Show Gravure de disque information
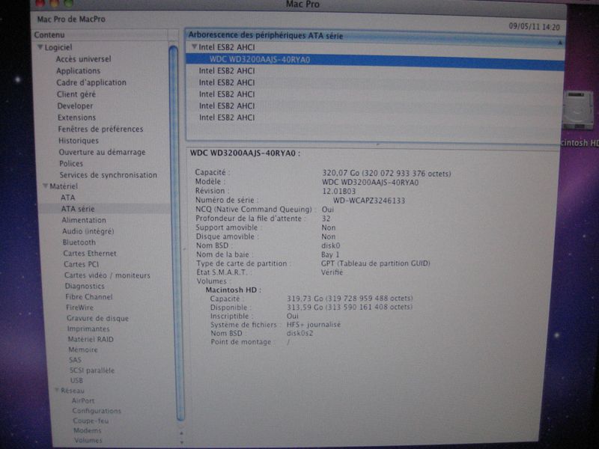The width and height of the screenshot is (599, 449). pos(97,318)
